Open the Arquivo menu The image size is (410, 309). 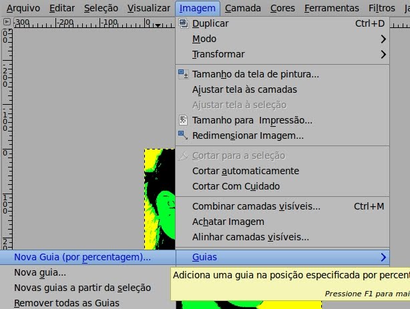pos(23,9)
